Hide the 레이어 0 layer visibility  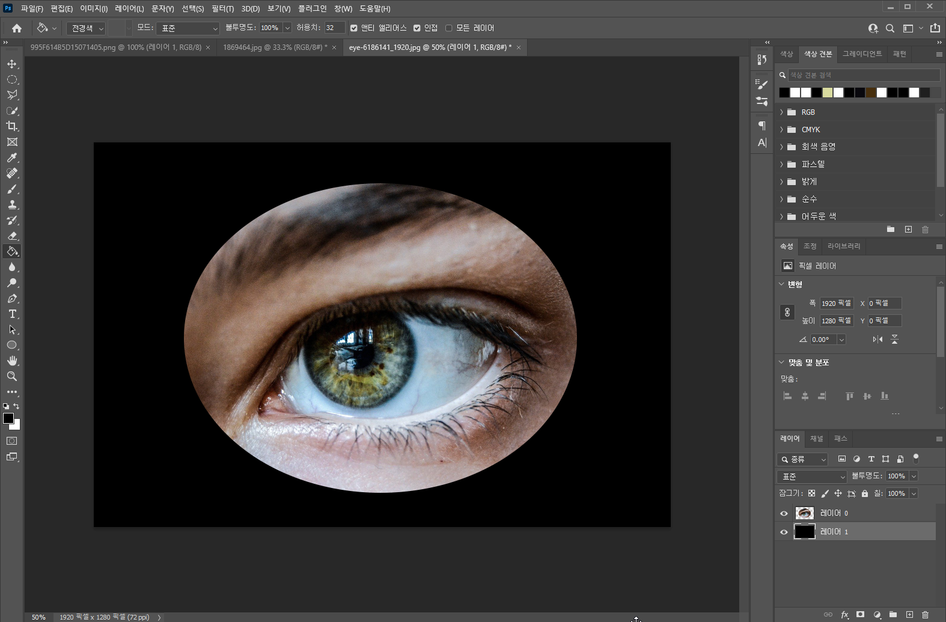click(784, 513)
